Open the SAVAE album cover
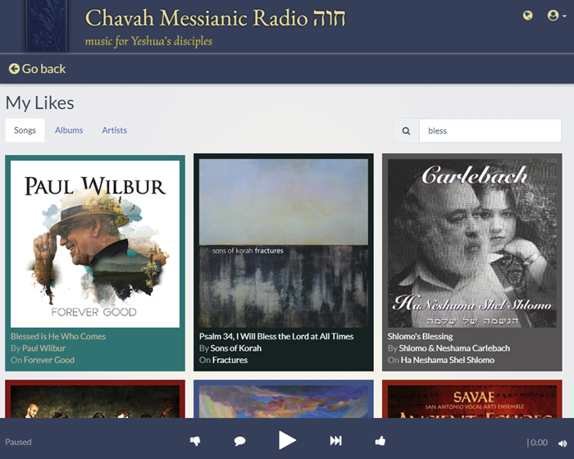Screen dimensions: 574x459 tap(472, 402)
